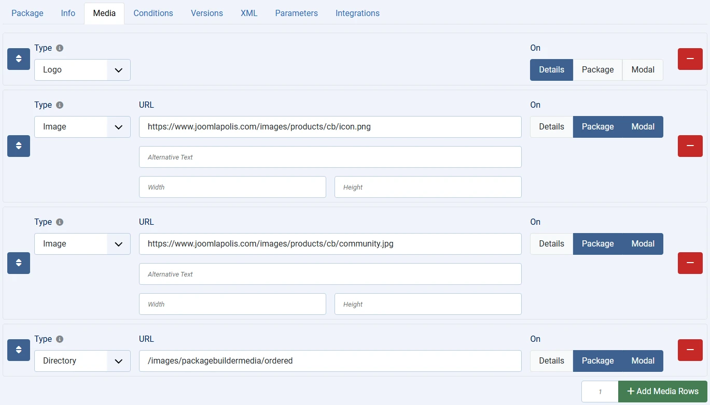Screen dimensions: 710x405
Task: Click the drag handle on the Directory row
Action: 19,350
